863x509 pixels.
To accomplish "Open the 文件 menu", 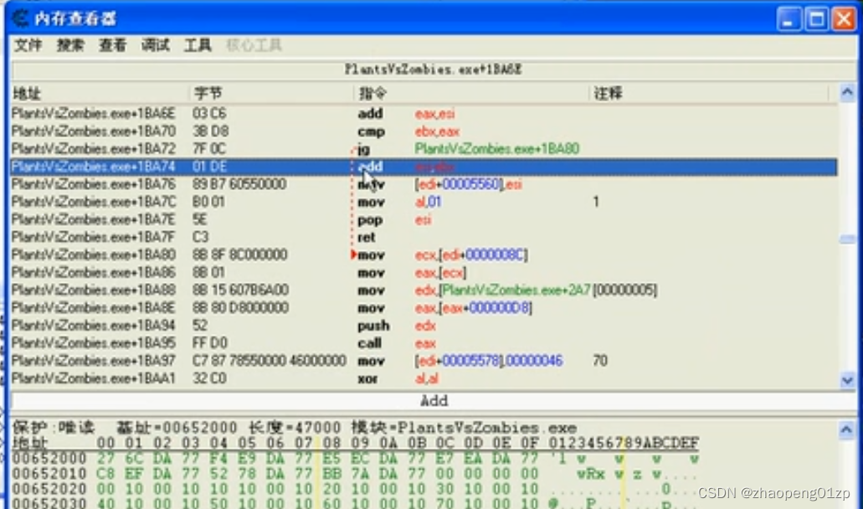I will pos(28,45).
